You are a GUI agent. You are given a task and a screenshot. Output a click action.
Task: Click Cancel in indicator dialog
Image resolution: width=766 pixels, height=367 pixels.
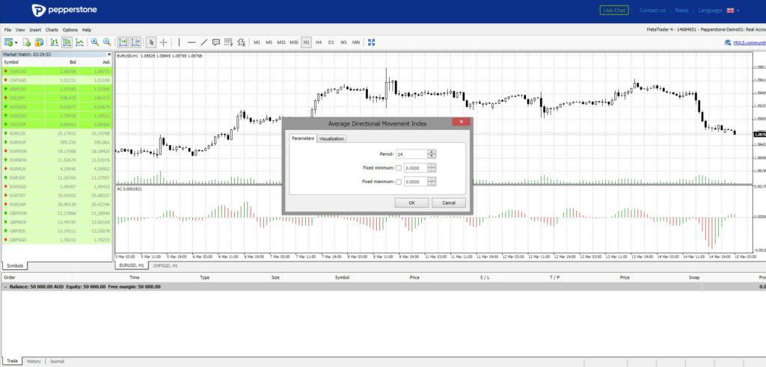[449, 203]
